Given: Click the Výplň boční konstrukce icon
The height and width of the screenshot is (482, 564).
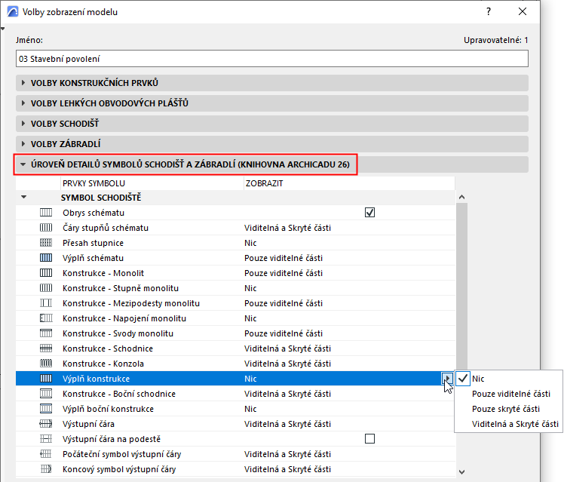Looking at the screenshot, I should click(x=46, y=409).
